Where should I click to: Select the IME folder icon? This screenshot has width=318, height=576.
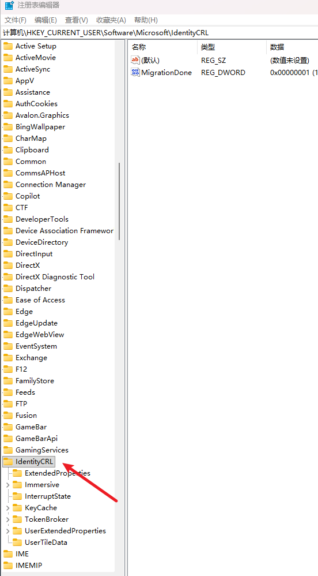(8, 554)
